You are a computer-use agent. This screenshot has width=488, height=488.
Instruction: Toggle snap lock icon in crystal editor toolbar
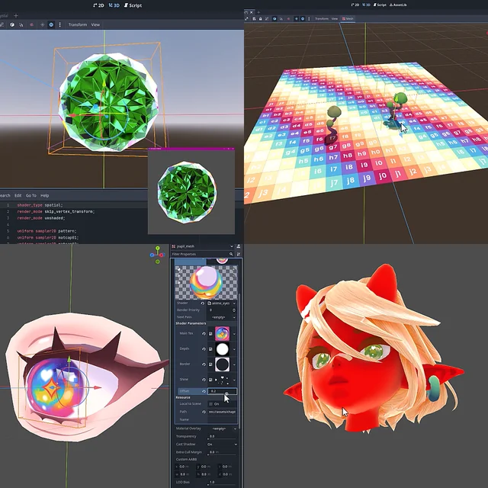[21, 24]
